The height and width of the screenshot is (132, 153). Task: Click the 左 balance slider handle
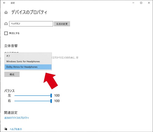pos(51,96)
